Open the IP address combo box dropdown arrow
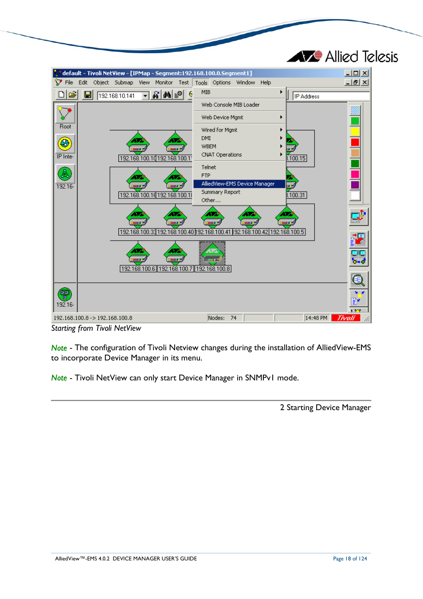This screenshot has width=423, height=599. 145,96
